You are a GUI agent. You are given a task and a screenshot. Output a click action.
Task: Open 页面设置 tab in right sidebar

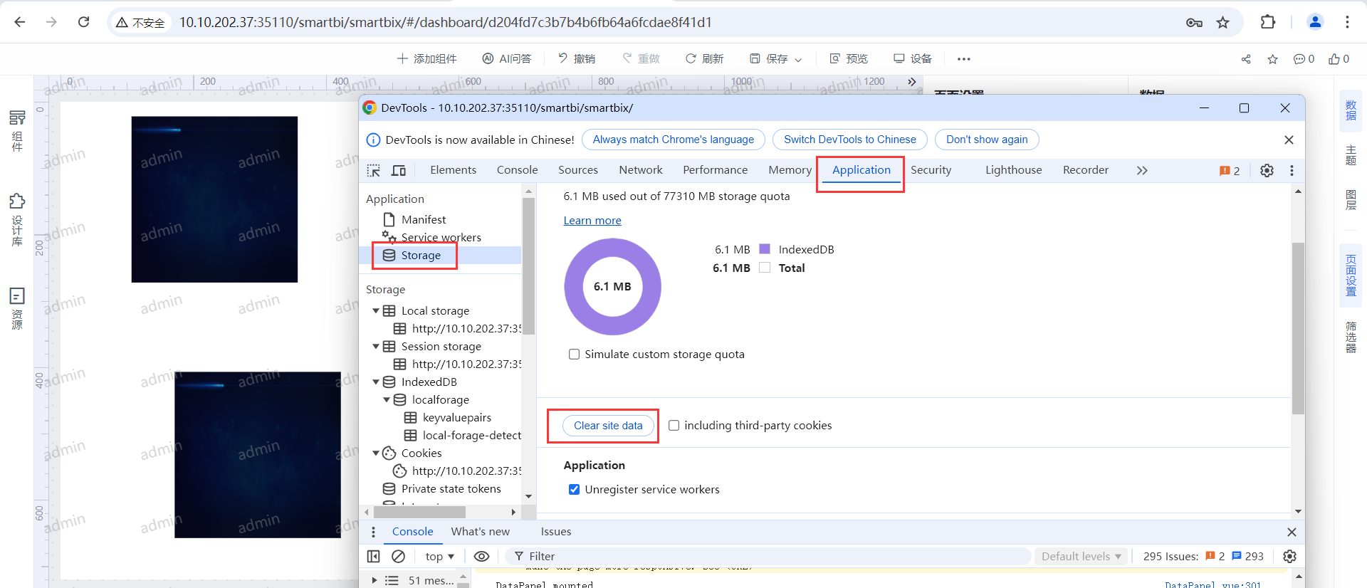point(1351,275)
